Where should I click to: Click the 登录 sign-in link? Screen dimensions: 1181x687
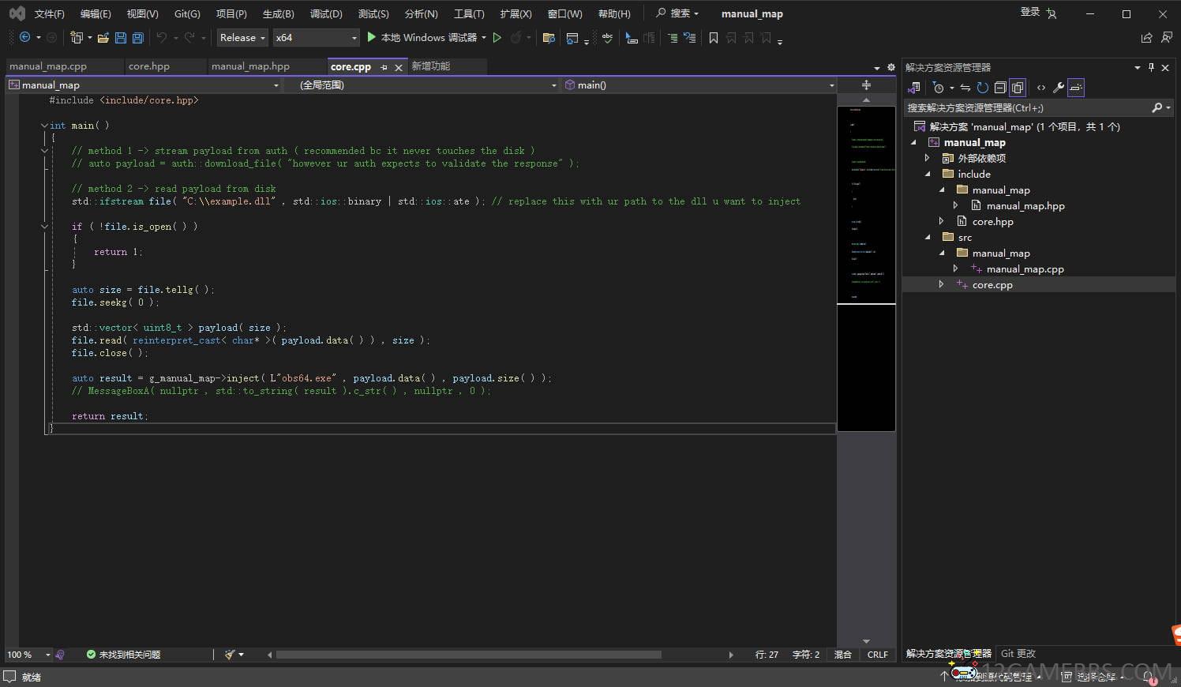coord(1029,13)
